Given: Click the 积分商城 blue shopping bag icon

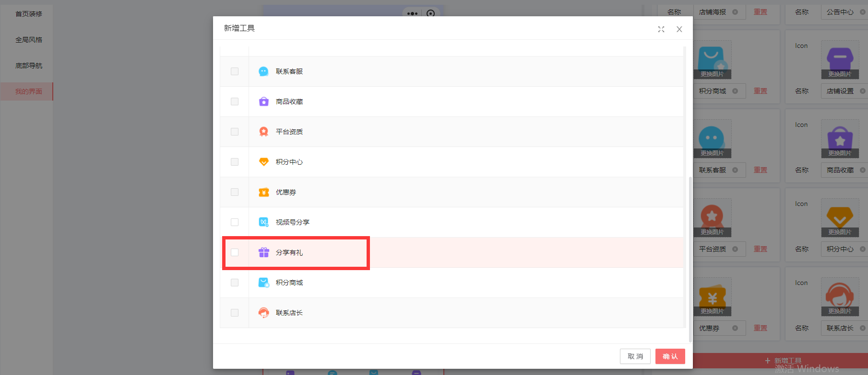Looking at the screenshot, I should click(263, 283).
